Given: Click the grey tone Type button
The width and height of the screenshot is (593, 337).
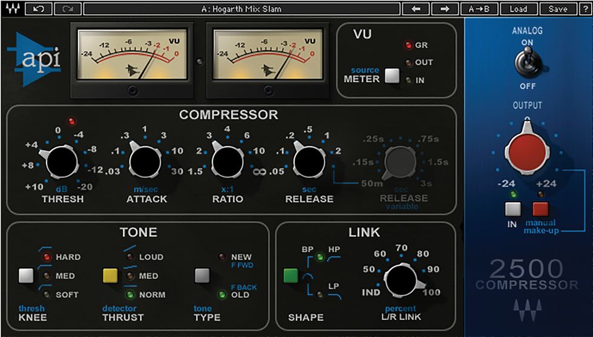Looking at the screenshot, I should [202, 276].
